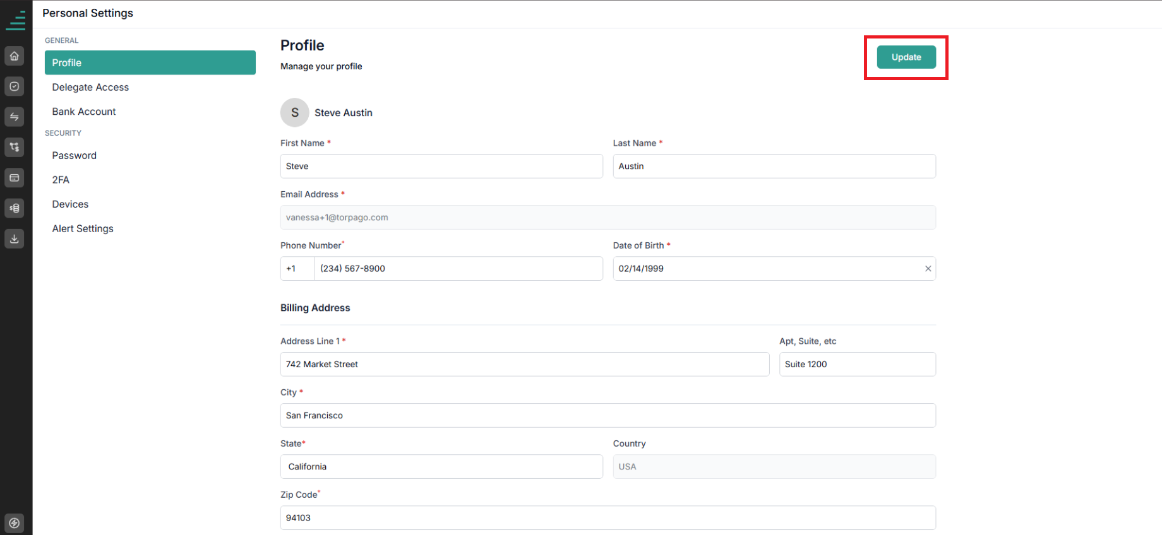1162x535 pixels.
Task: Click the SECURITY section label
Action: [63, 133]
